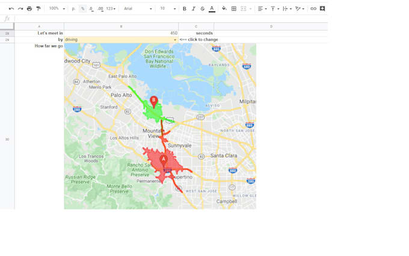Click the Redo arrow icon

click(20, 8)
